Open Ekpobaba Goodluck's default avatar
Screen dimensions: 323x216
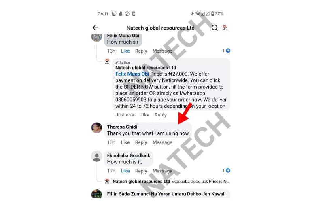coord(97,156)
